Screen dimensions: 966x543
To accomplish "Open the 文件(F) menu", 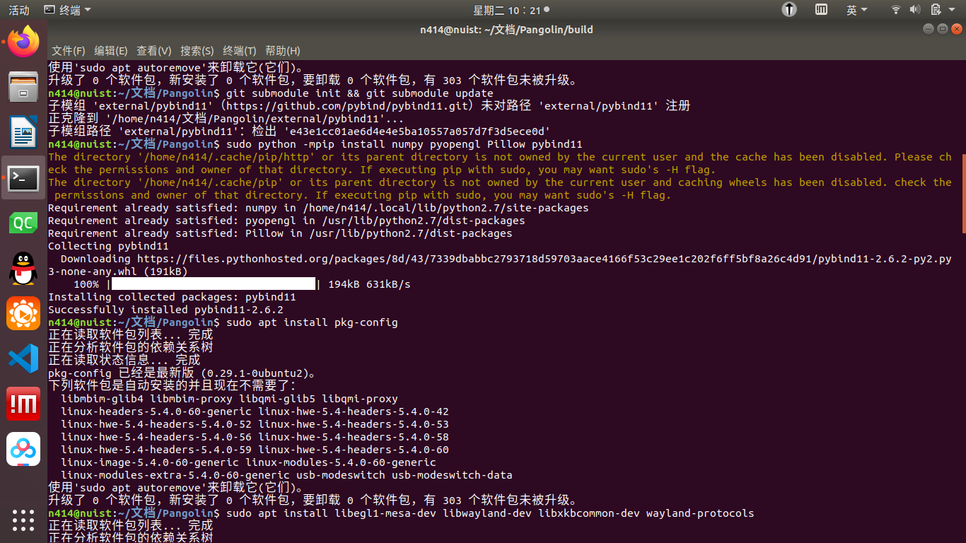I will click(68, 51).
